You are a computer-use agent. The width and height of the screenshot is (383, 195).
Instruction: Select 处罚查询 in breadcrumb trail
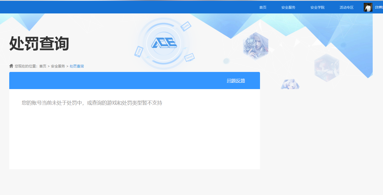[77, 66]
